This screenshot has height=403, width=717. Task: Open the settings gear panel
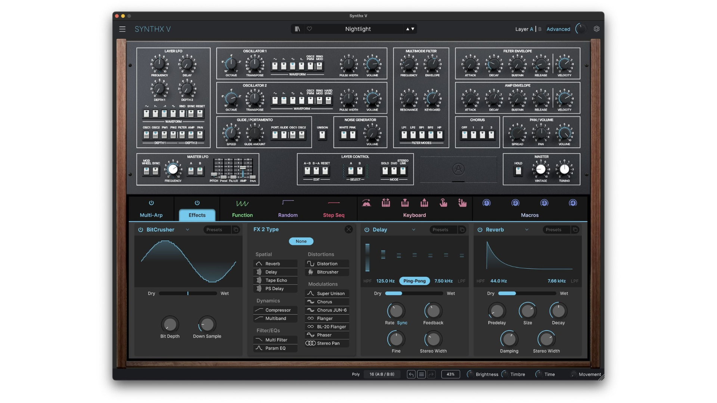point(596,29)
